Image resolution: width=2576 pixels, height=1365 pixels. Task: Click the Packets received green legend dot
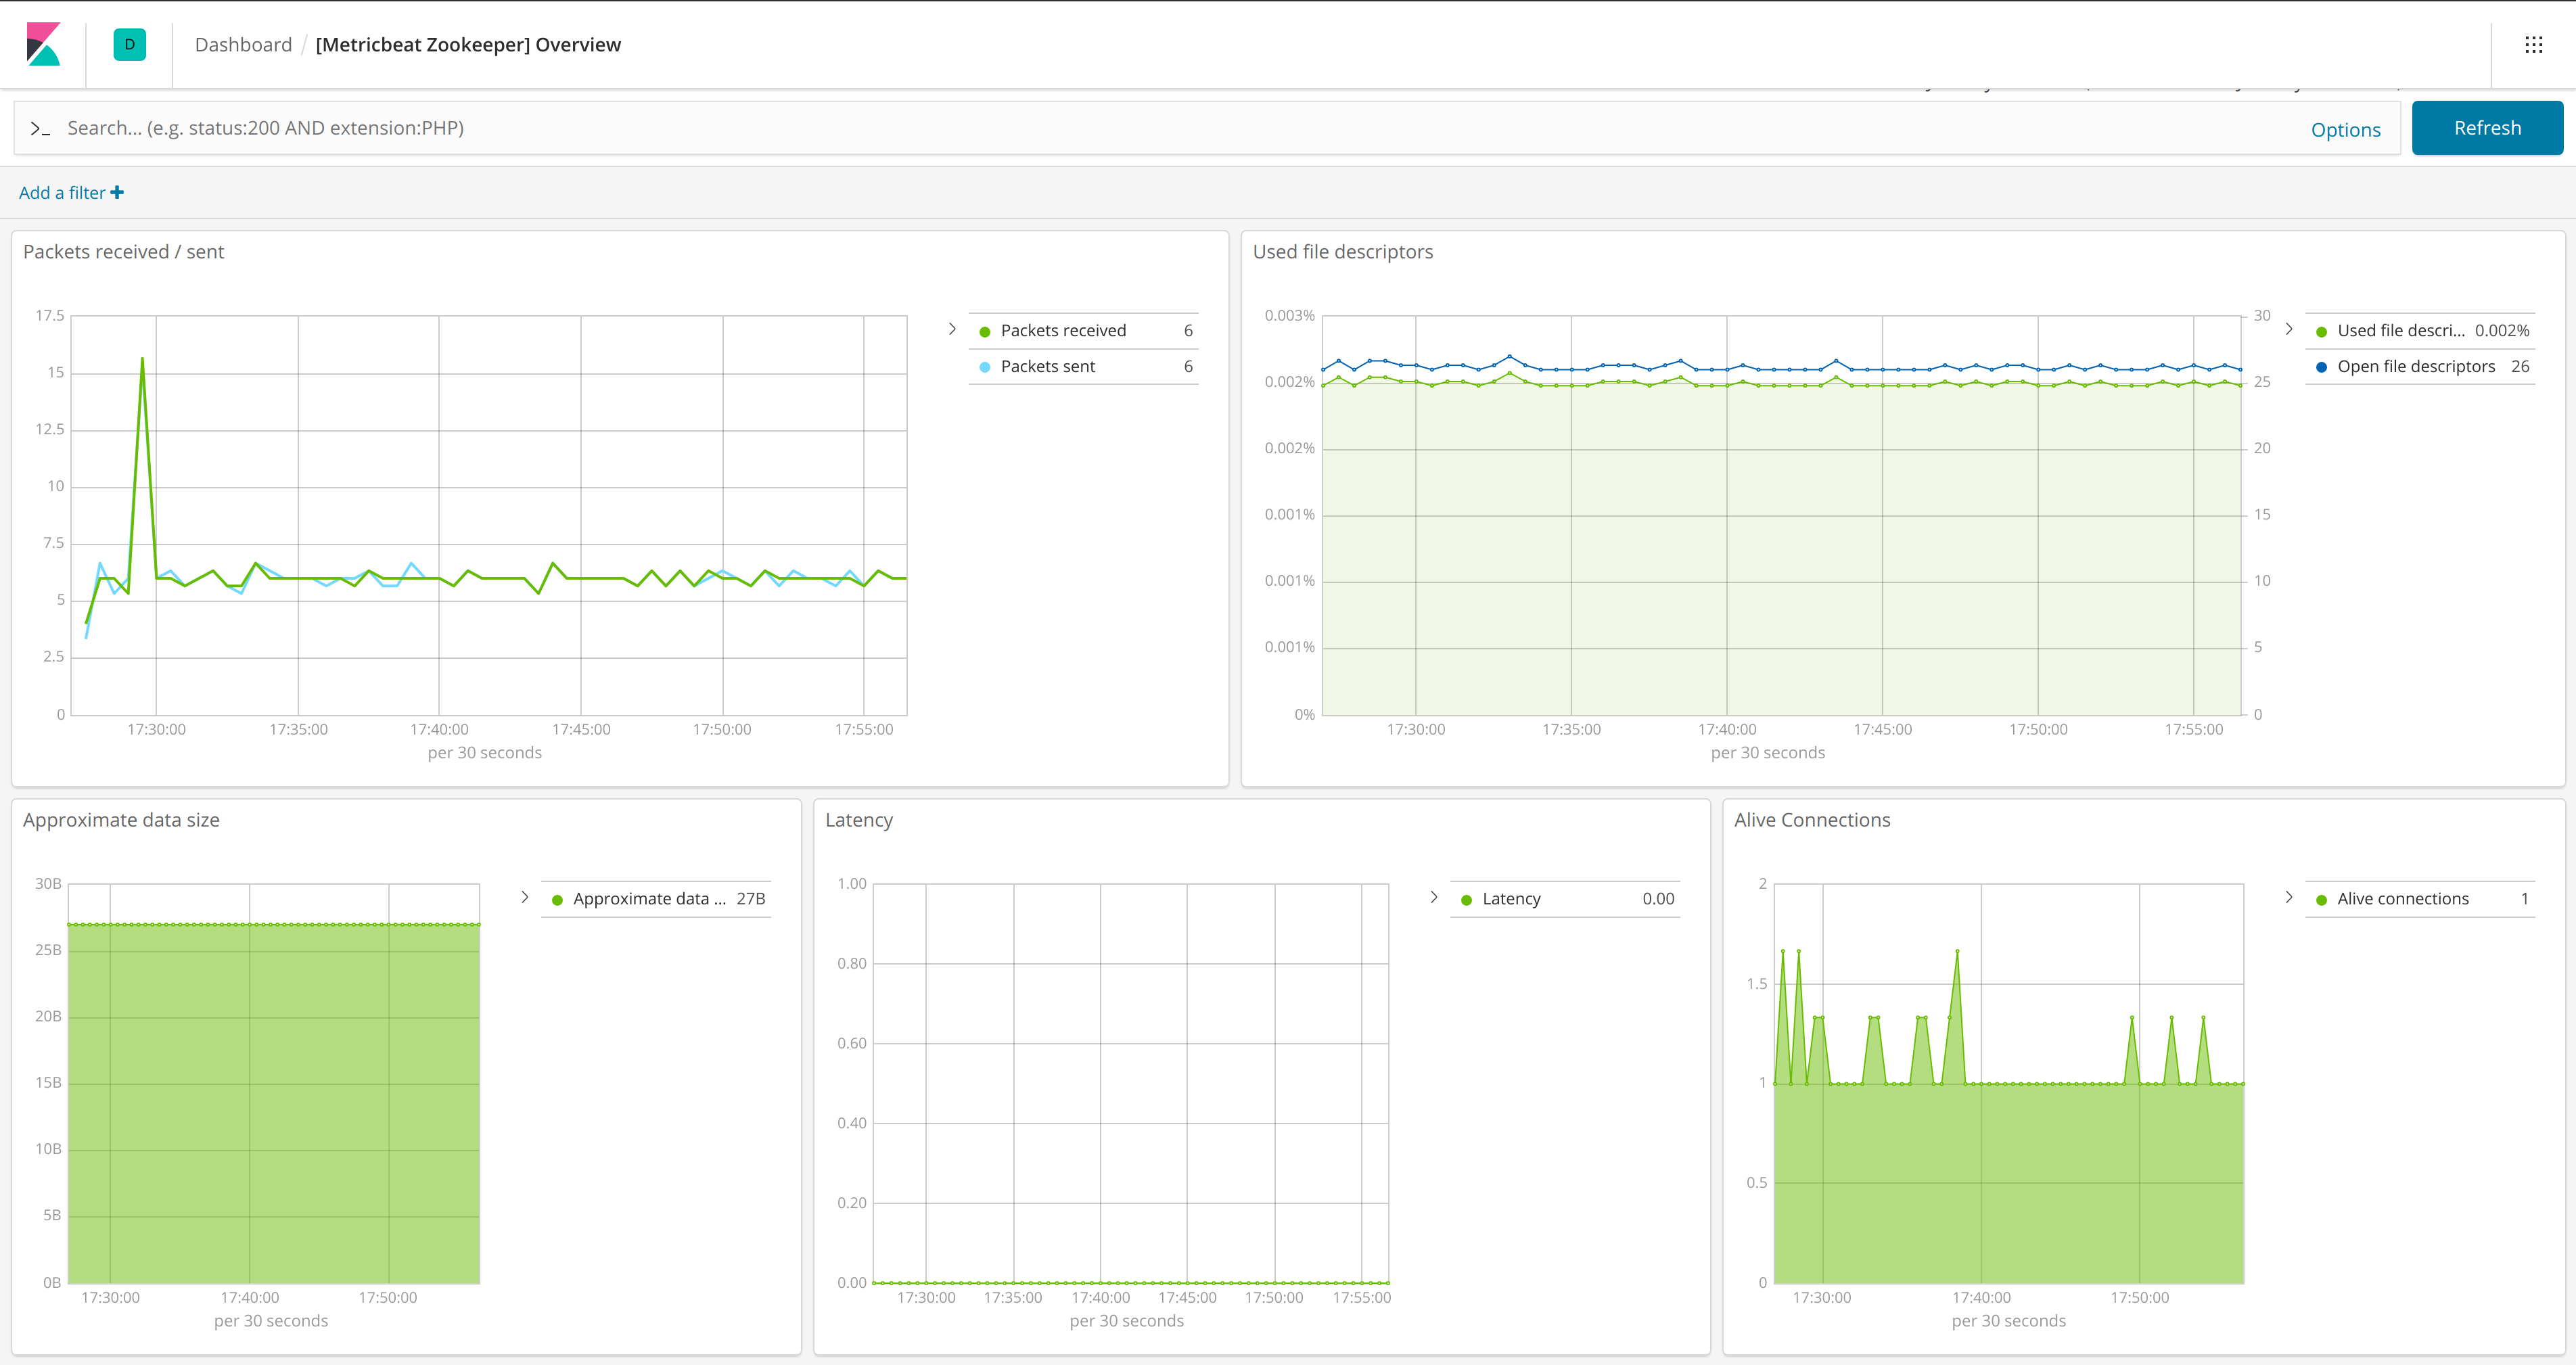(x=985, y=332)
